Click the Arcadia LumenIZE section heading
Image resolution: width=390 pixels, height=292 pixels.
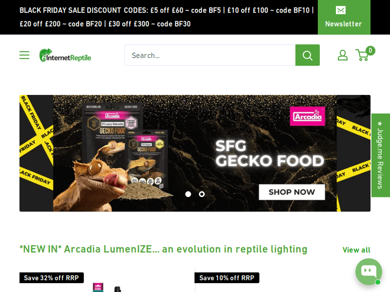(163, 249)
